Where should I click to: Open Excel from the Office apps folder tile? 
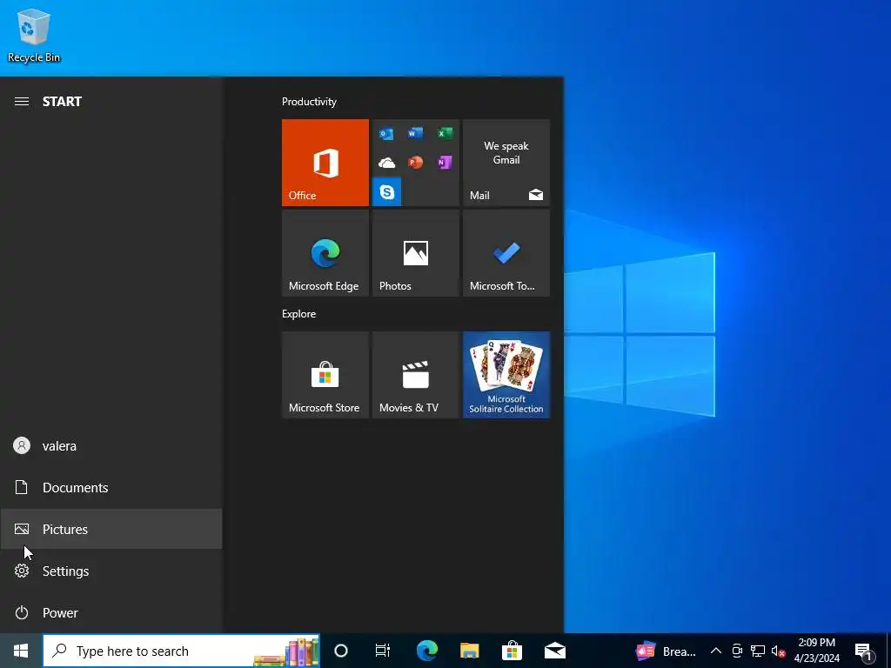click(445, 133)
